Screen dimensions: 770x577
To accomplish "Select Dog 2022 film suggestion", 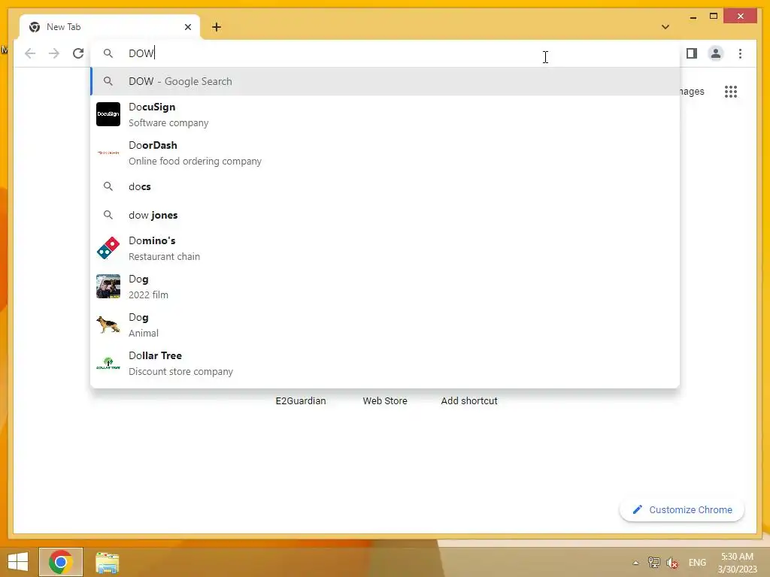I will 385,286.
